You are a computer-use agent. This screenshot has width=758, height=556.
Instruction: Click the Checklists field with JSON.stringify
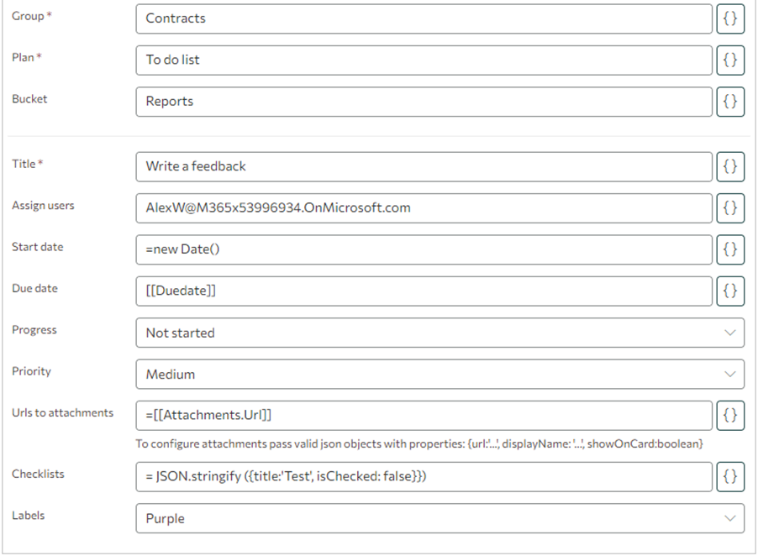424,477
